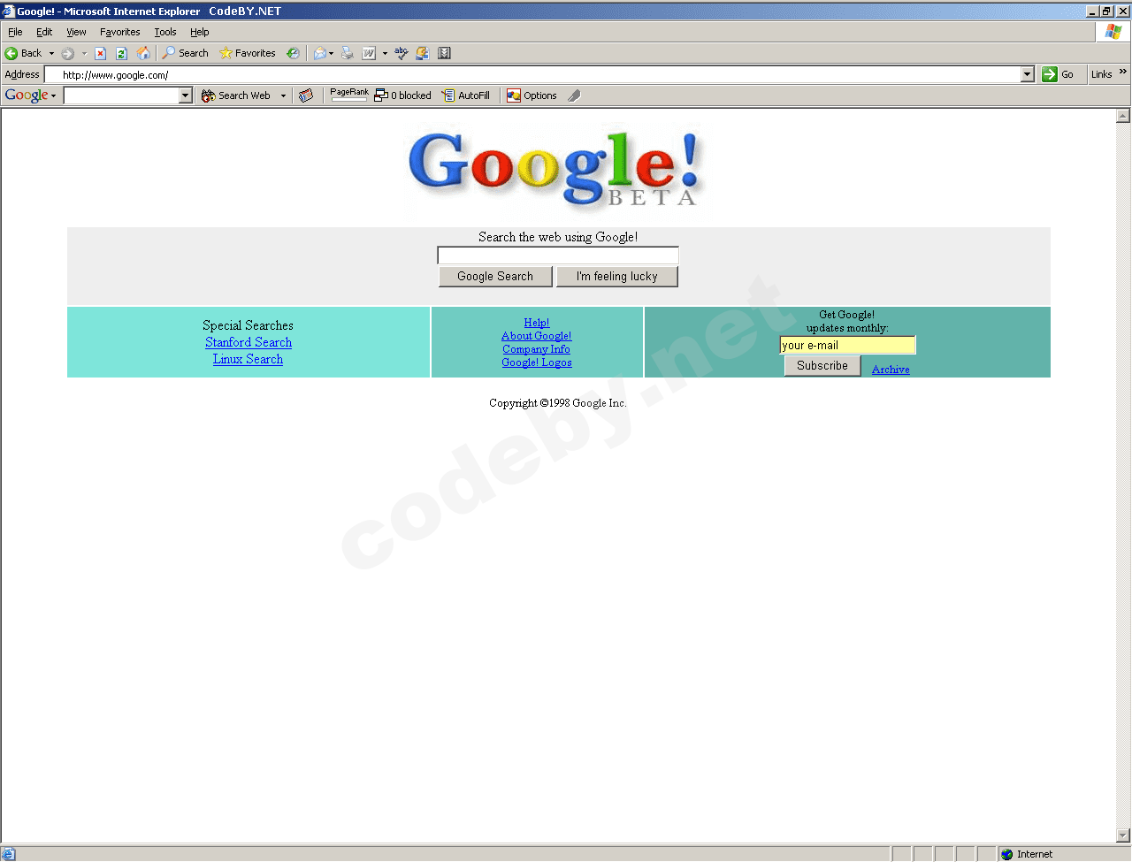Expand the arrow beside the Word edit icon

[385, 53]
